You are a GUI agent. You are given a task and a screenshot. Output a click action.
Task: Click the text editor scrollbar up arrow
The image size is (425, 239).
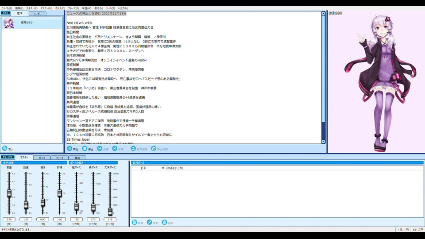pos(323,13)
